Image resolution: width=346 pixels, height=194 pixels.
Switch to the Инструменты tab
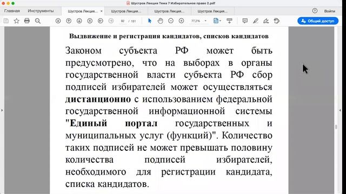[x=41, y=11]
